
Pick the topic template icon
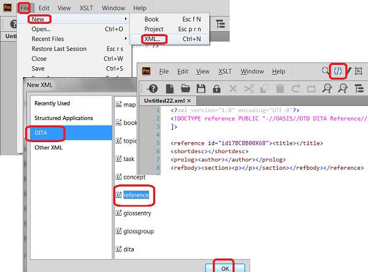coord(118,140)
